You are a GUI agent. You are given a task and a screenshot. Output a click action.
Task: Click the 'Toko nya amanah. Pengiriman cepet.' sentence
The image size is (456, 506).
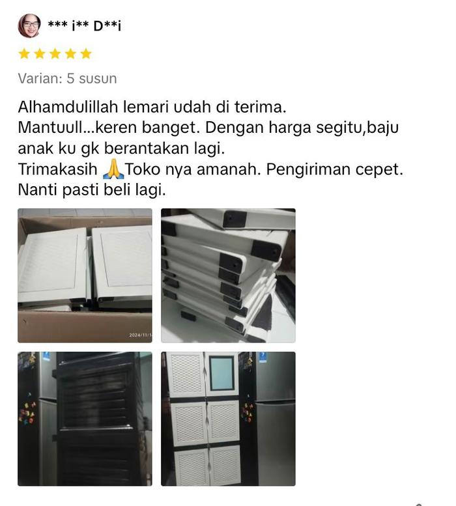pos(264,169)
